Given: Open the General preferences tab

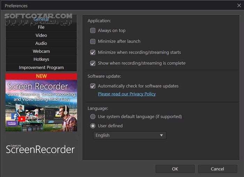Looking at the screenshot, I should [41, 19].
